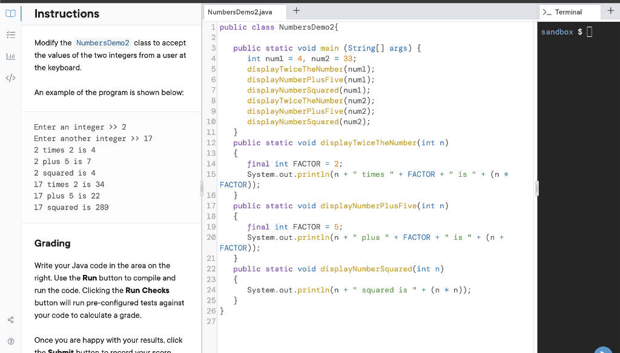Open a new editor tab with plus button
This screenshot has height=353, width=620.
pos(296,10)
